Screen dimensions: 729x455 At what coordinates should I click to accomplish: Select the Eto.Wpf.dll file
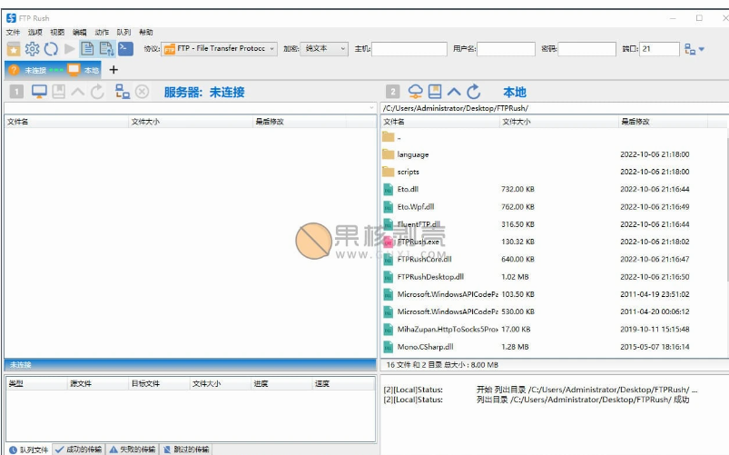[553, 207]
